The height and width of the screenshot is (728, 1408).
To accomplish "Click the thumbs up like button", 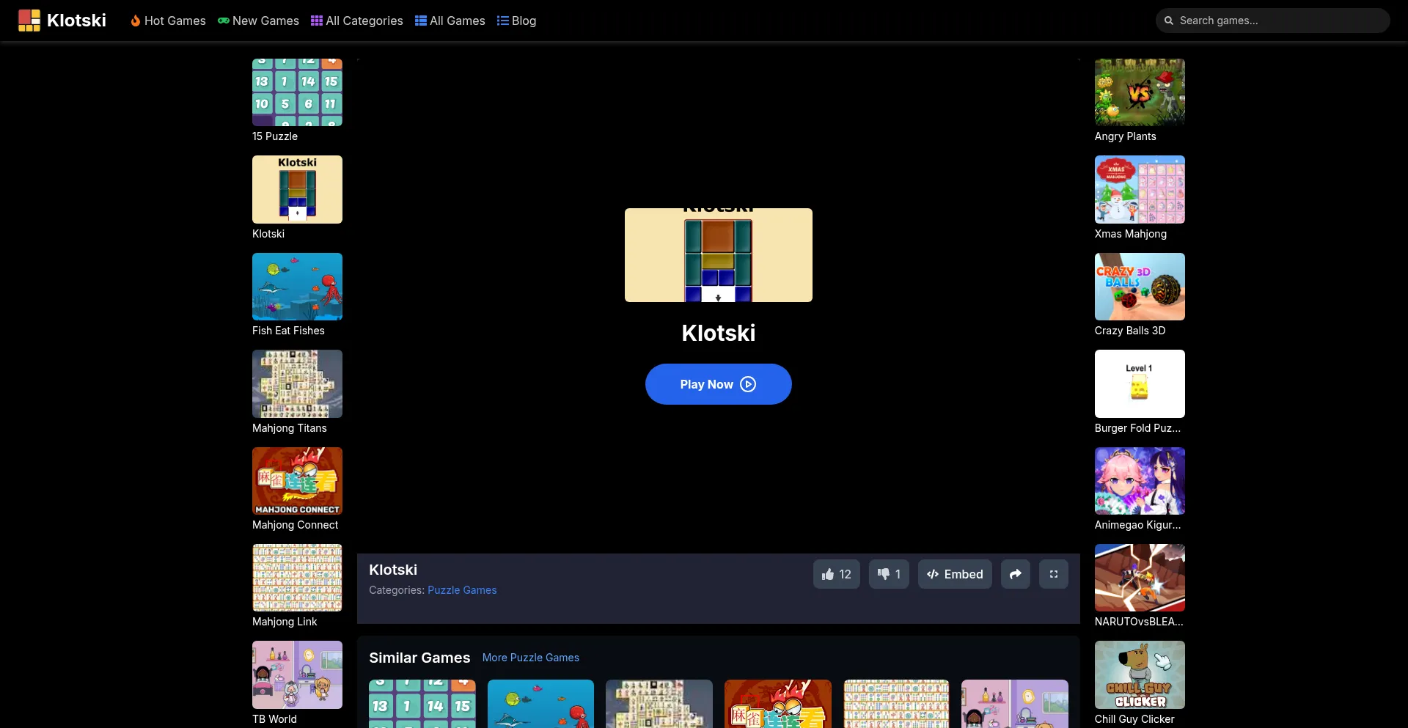I will (837, 574).
